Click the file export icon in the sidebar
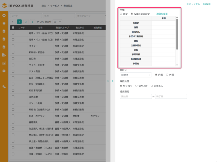 coord(4,55)
